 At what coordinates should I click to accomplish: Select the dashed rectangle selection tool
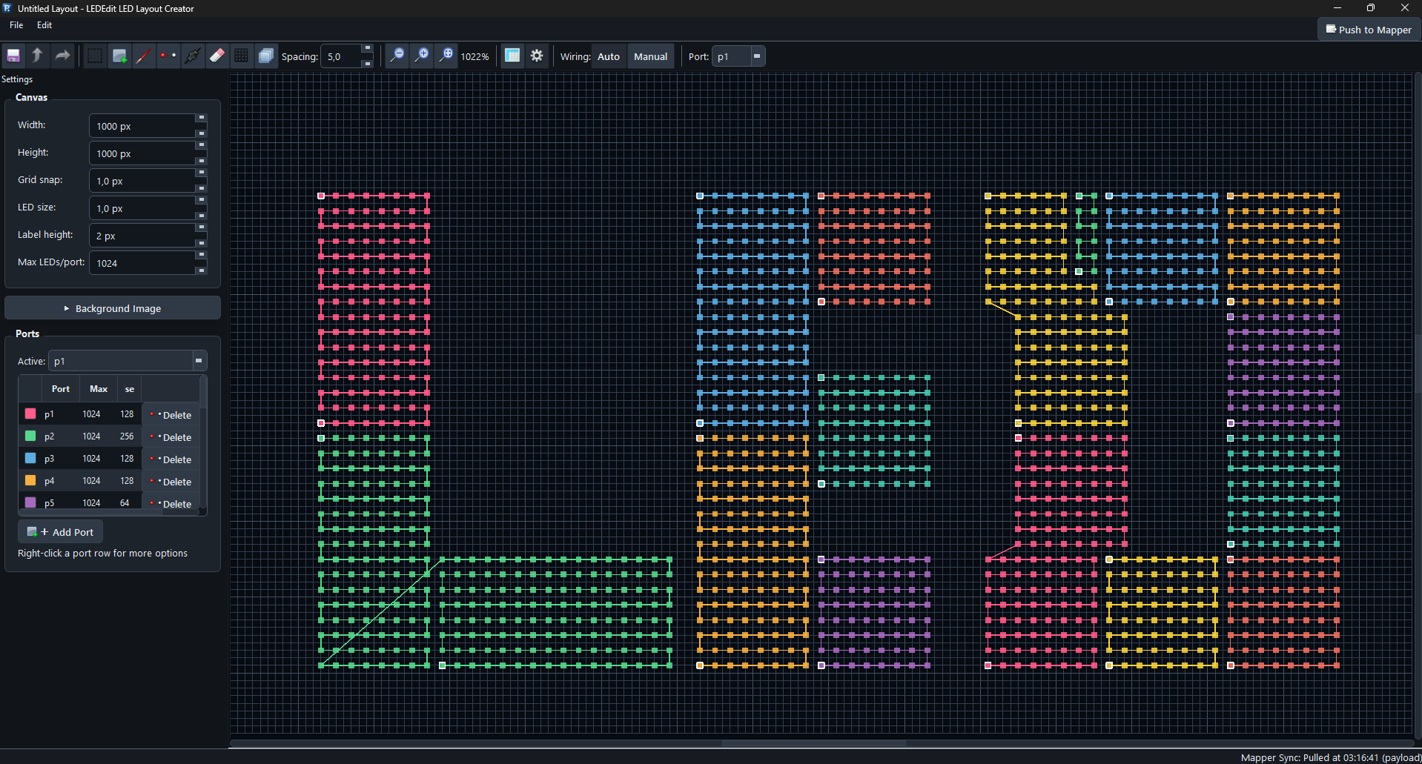(x=95, y=56)
